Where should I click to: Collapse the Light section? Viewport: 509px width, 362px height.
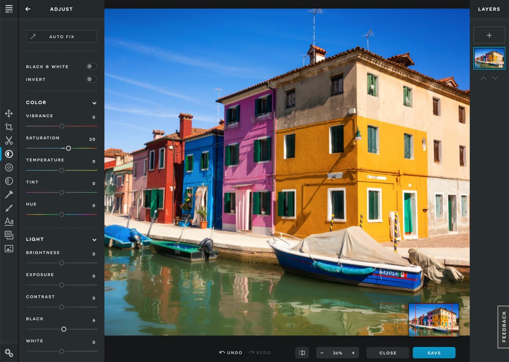(x=94, y=240)
